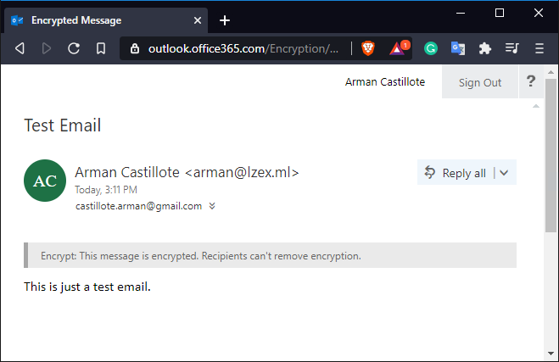Open the Grammarly extension icon
The width and height of the screenshot is (559, 362).
pyautogui.click(x=431, y=48)
